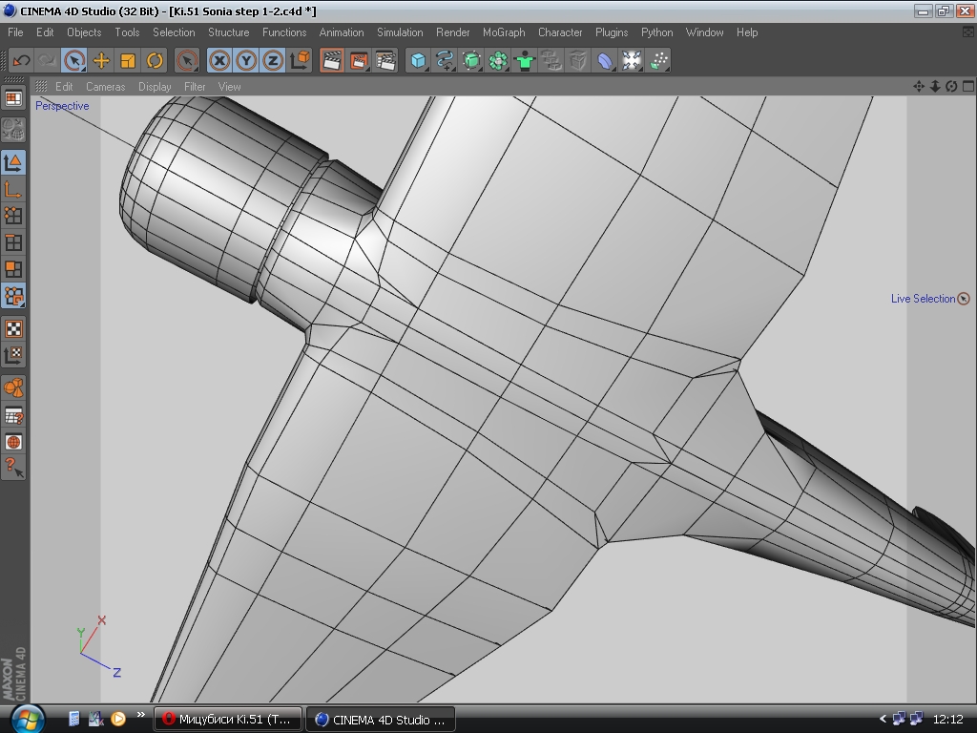The height and width of the screenshot is (733, 977).
Task: Click the Live Selection label in viewport
Action: 922,299
